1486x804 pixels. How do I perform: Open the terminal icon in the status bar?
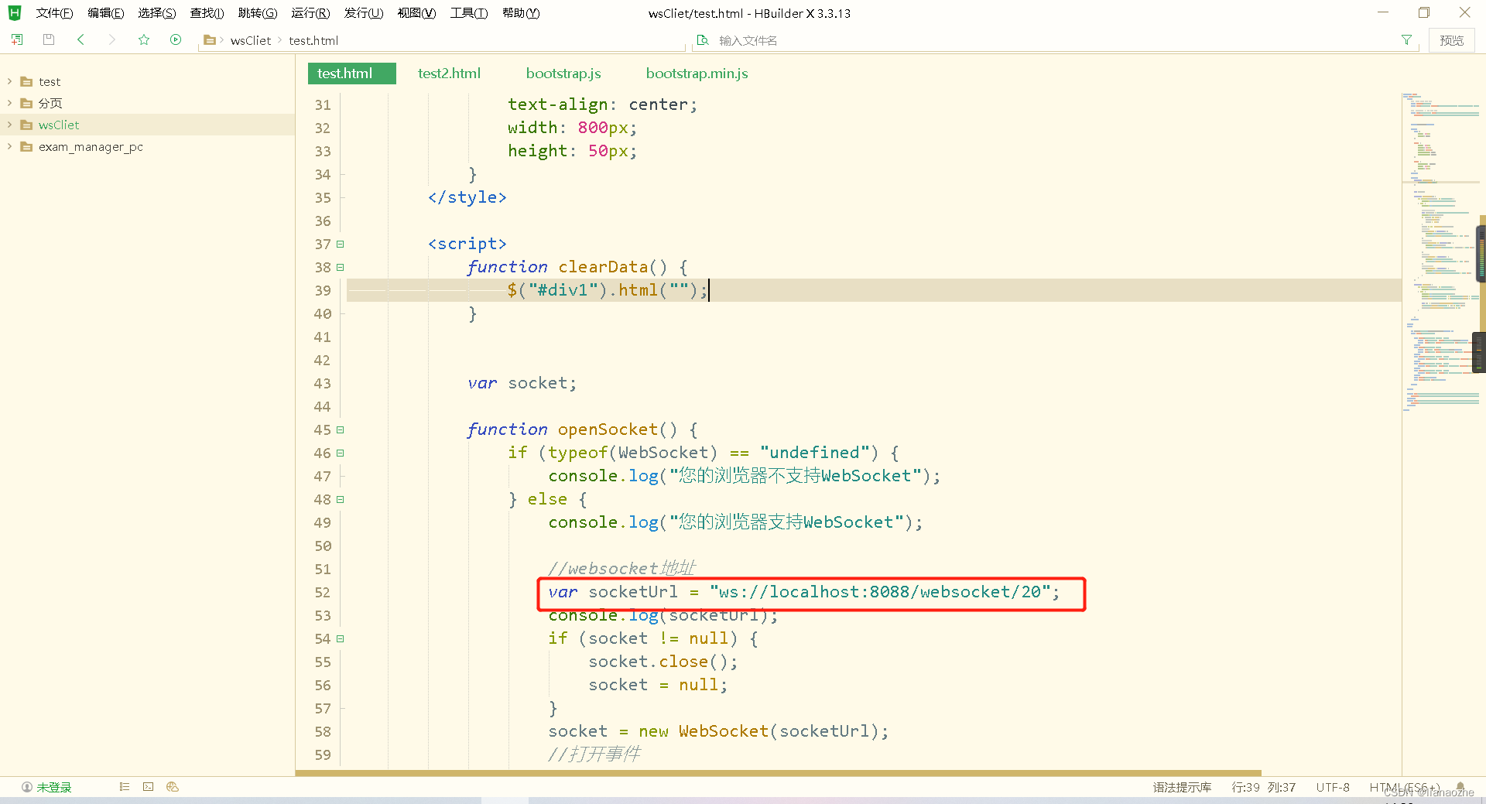click(148, 787)
